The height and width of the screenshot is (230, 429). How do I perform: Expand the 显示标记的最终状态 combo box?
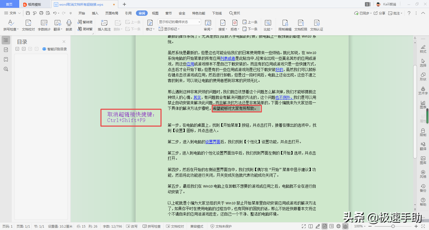tap(179, 22)
